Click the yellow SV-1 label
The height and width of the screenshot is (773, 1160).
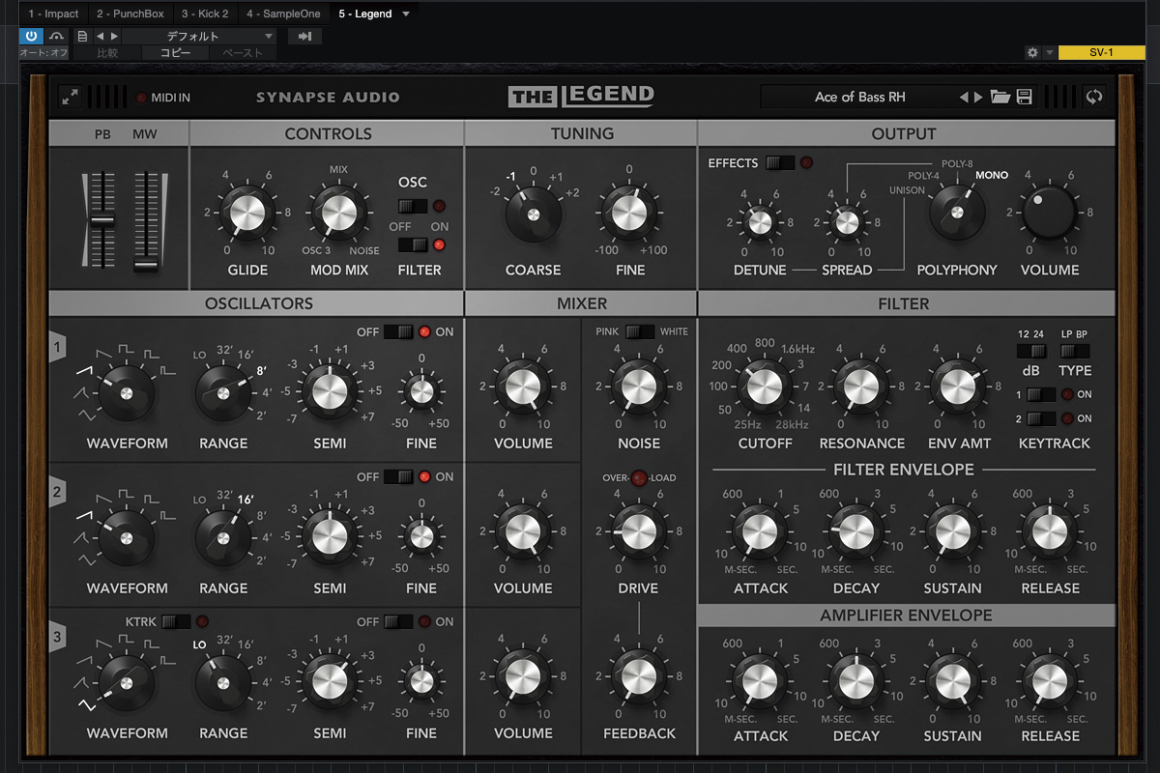pos(1101,52)
